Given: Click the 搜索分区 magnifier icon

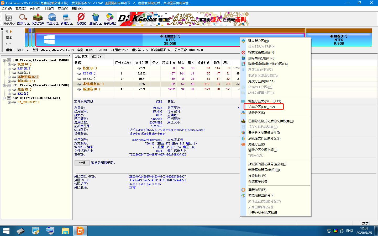Looking at the screenshot, I should 23,19.
